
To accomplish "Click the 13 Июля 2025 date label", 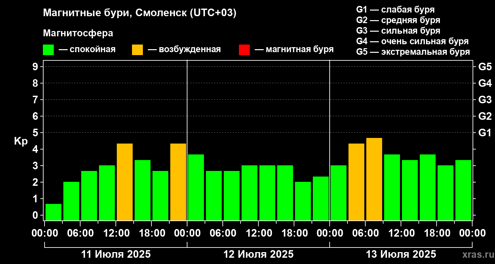I will 401,254.
